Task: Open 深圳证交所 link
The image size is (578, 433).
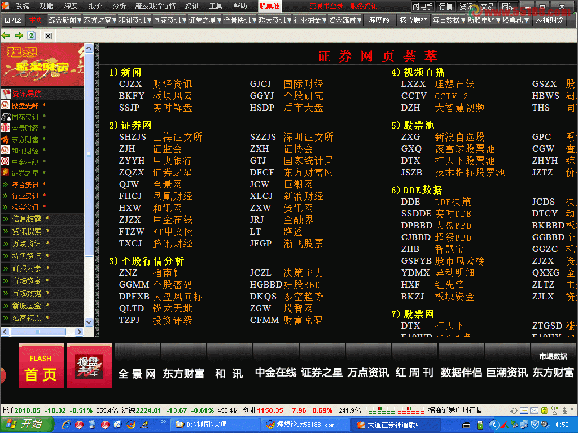Action: pyautogui.click(x=309, y=137)
